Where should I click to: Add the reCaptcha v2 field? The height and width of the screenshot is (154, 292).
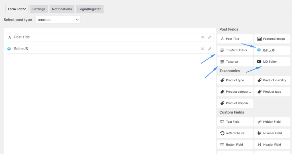click(x=235, y=133)
